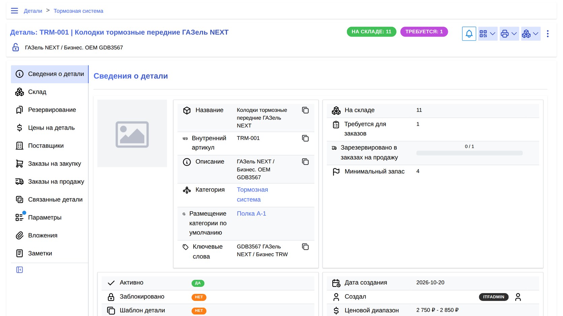
Task: Expand the stock actions dropdown
Action: coord(531,34)
